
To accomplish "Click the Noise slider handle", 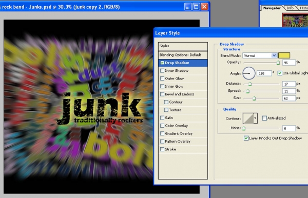I will [244, 128].
